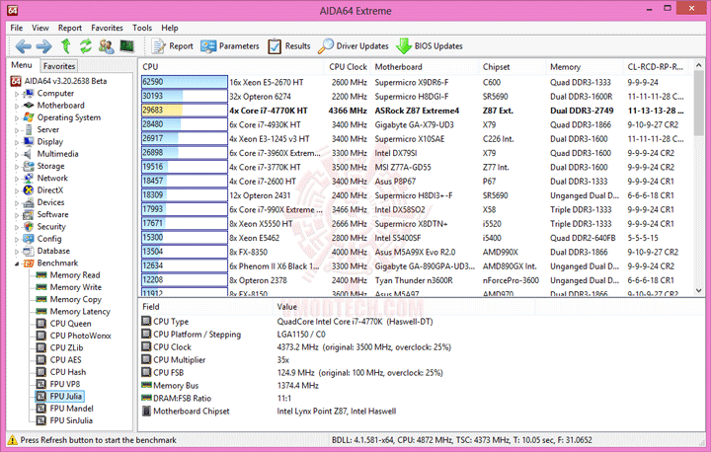711x452 pixels.
Task: Open the CPU Hash benchmark
Action: (61, 372)
